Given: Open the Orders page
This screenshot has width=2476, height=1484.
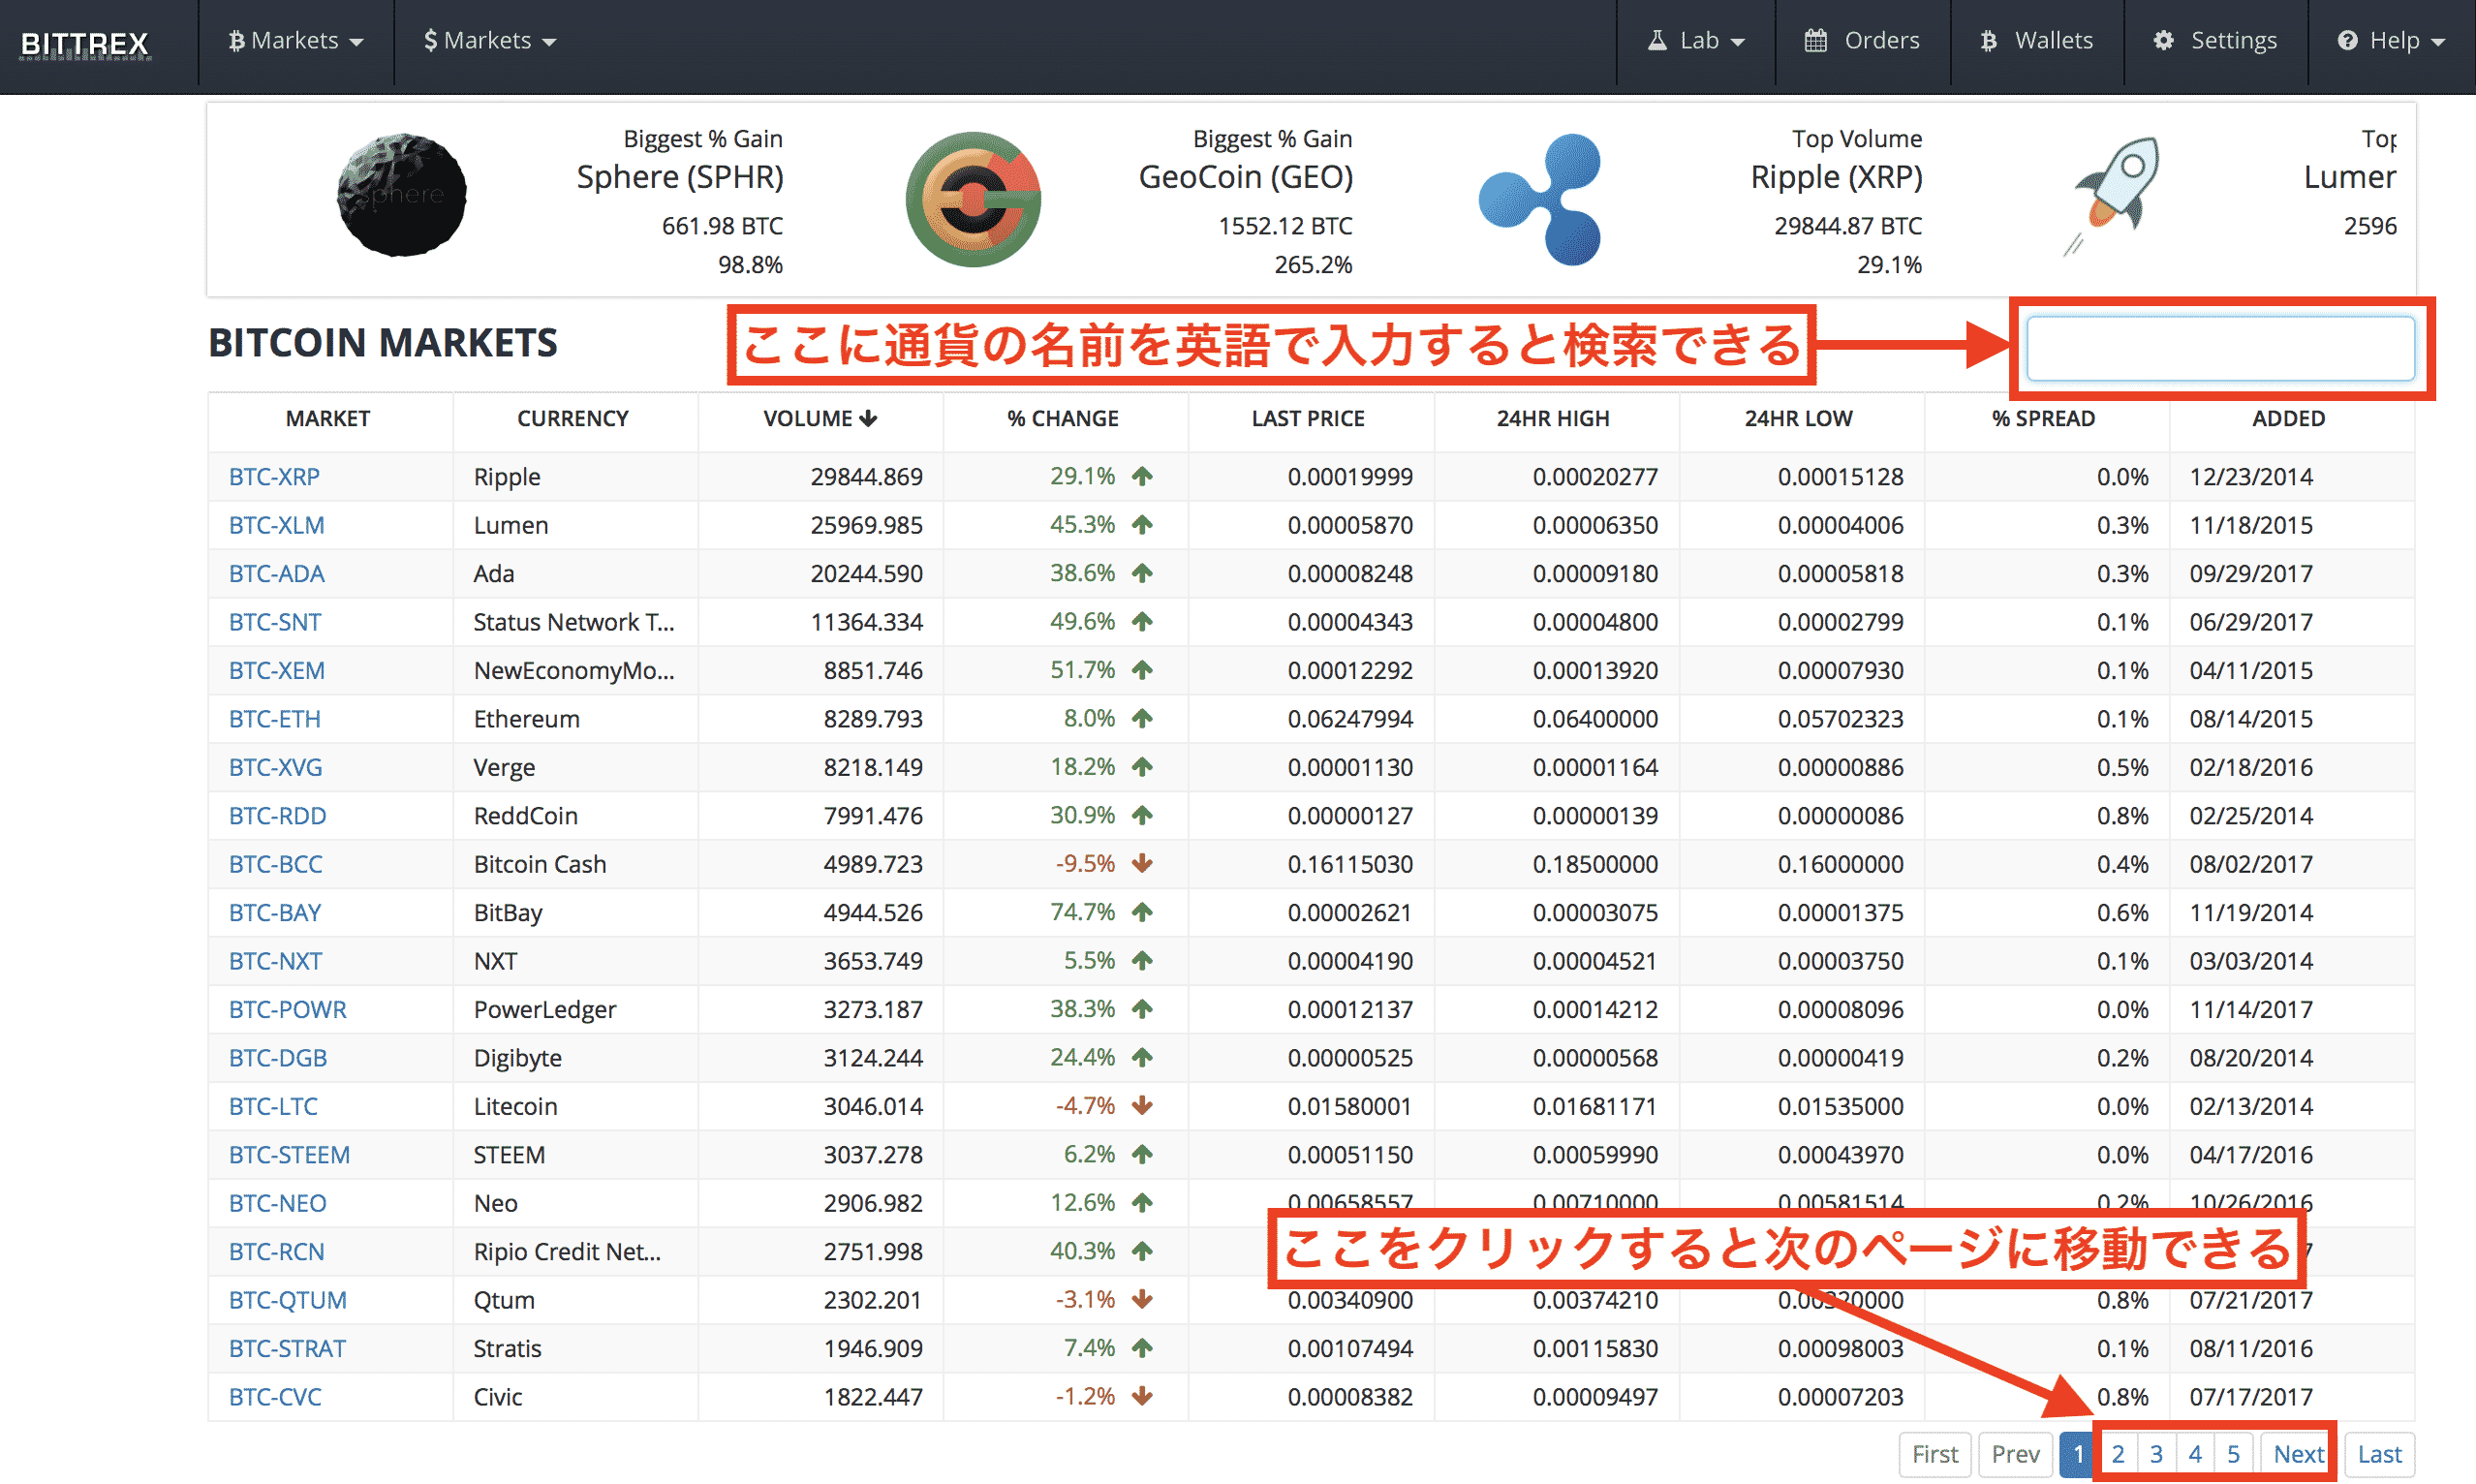Looking at the screenshot, I should (1862, 41).
